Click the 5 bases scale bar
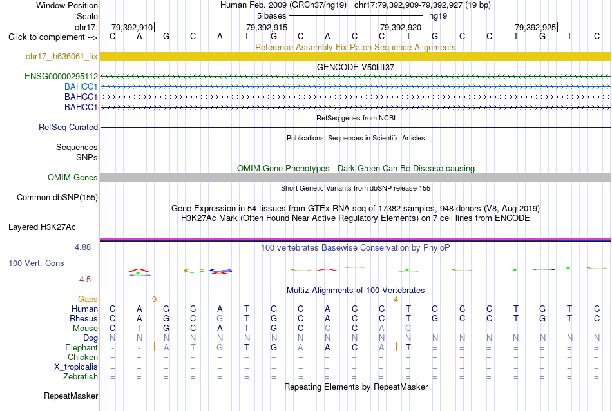 point(356,16)
